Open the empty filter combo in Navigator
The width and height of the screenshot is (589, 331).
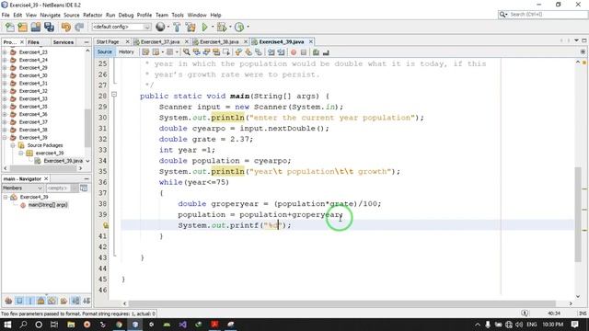62,188
